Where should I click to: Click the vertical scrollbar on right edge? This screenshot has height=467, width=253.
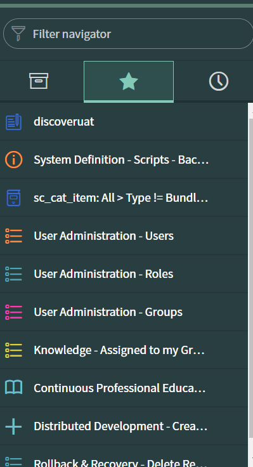tap(250, 285)
